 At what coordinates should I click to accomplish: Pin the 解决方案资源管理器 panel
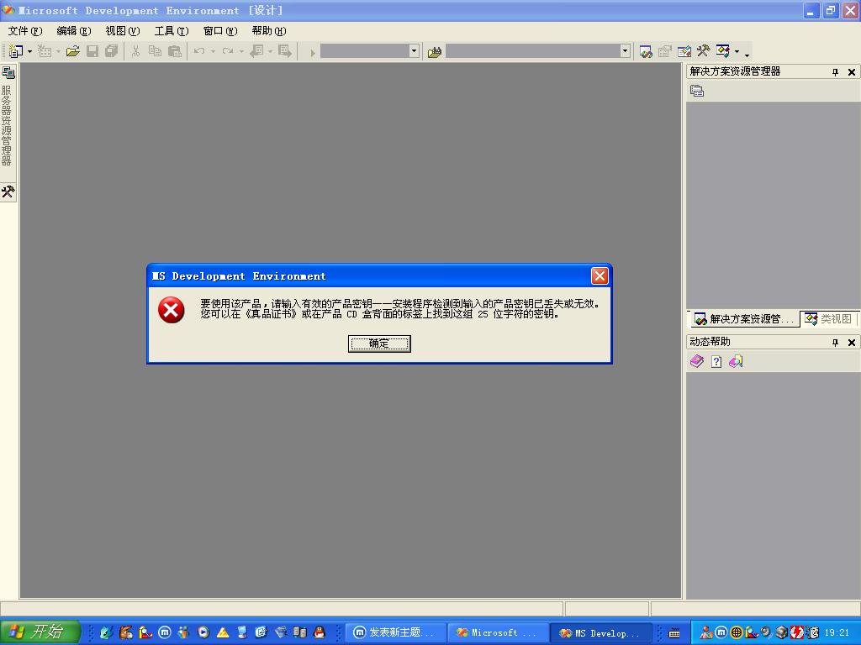pyautogui.click(x=835, y=72)
